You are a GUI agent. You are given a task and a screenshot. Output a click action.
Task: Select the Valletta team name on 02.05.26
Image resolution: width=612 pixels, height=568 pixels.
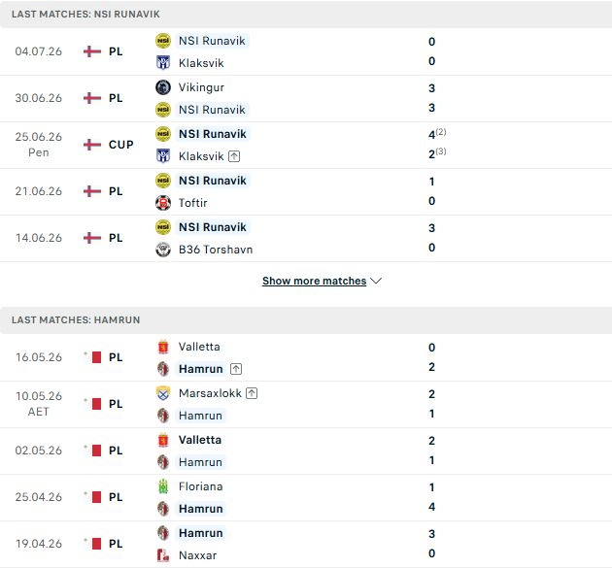point(200,440)
